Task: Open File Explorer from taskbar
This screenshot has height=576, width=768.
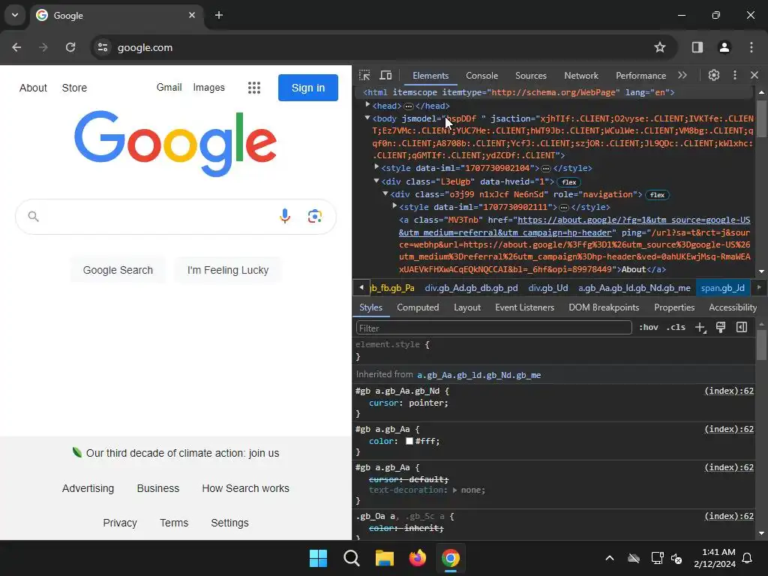Action: click(385, 558)
